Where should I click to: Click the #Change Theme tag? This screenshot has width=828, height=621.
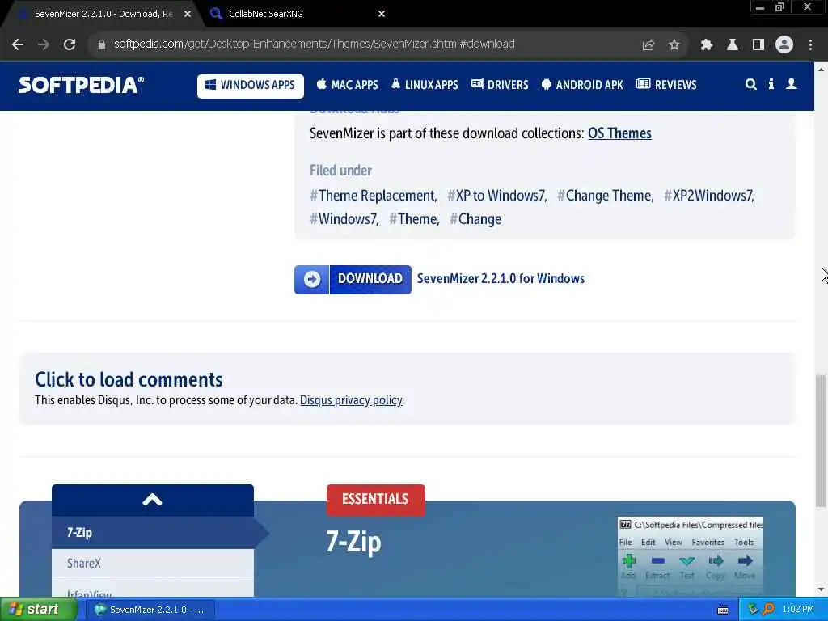pyautogui.click(x=605, y=196)
